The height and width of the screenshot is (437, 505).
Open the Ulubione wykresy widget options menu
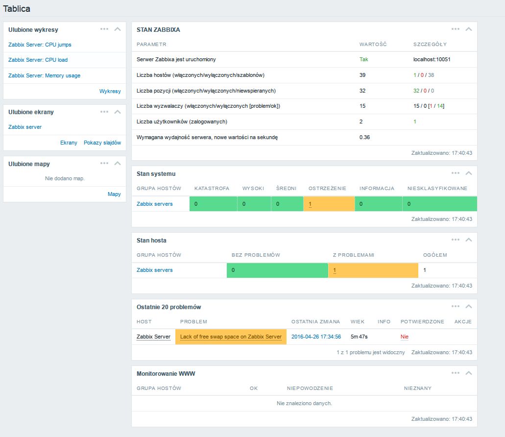pos(104,29)
